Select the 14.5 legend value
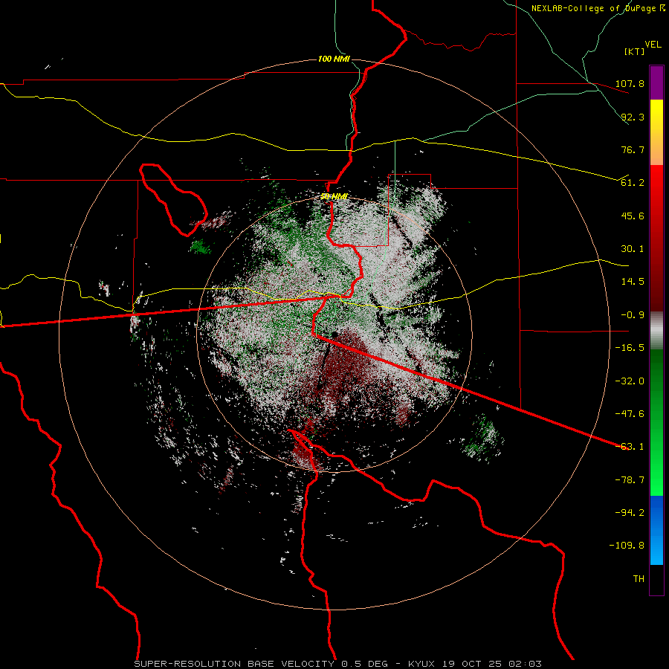The image size is (669, 669). coord(633,282)
